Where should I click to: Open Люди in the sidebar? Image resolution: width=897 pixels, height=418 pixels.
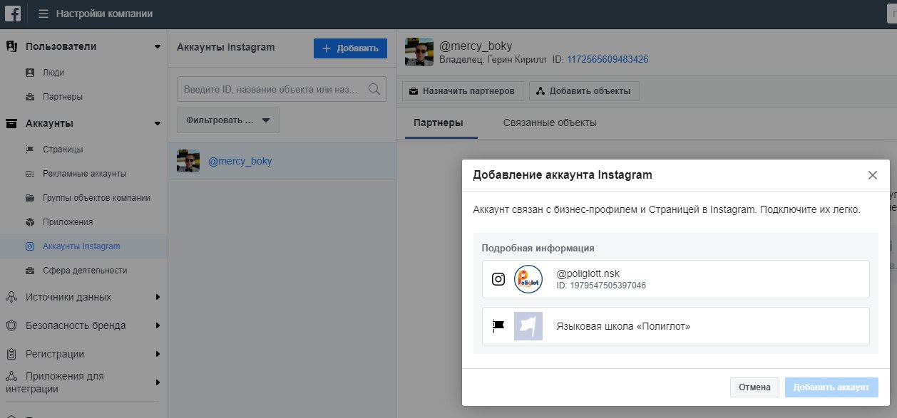point(53,72)
